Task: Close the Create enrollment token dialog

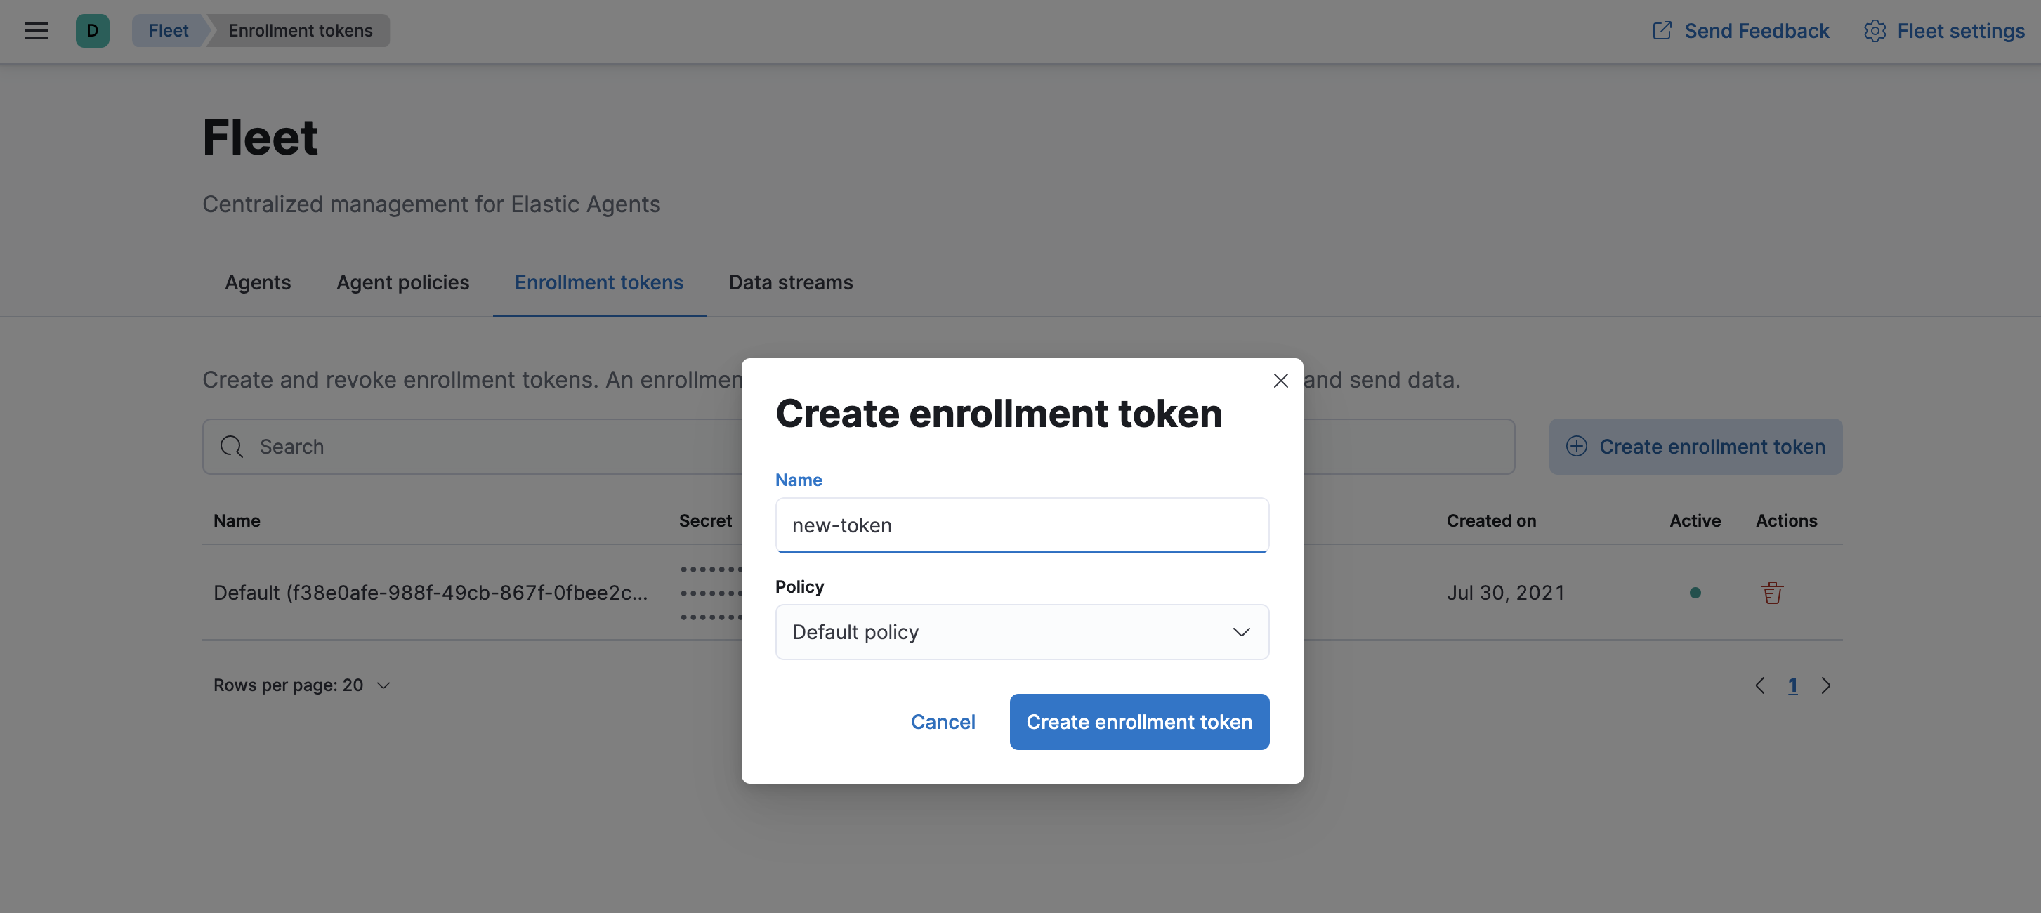Action: coord(1281,380)
